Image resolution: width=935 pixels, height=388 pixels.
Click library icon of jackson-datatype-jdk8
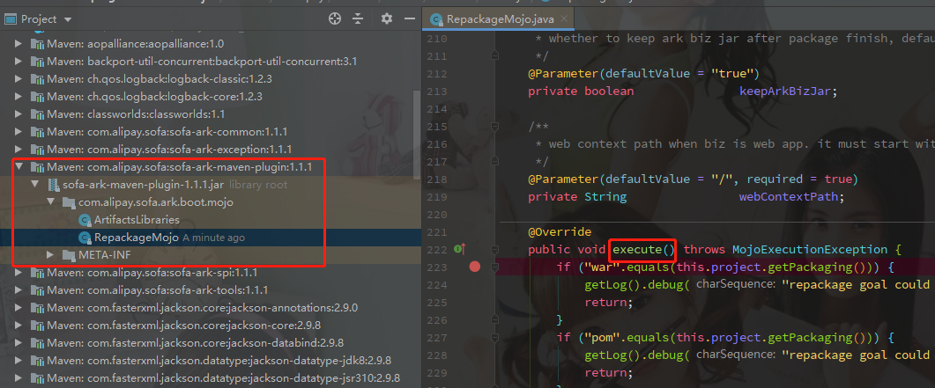click(x=37, y=362)
